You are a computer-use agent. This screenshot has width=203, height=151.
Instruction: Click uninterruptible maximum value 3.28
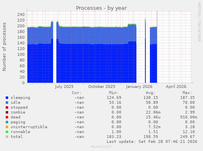(x=190, y=127)
